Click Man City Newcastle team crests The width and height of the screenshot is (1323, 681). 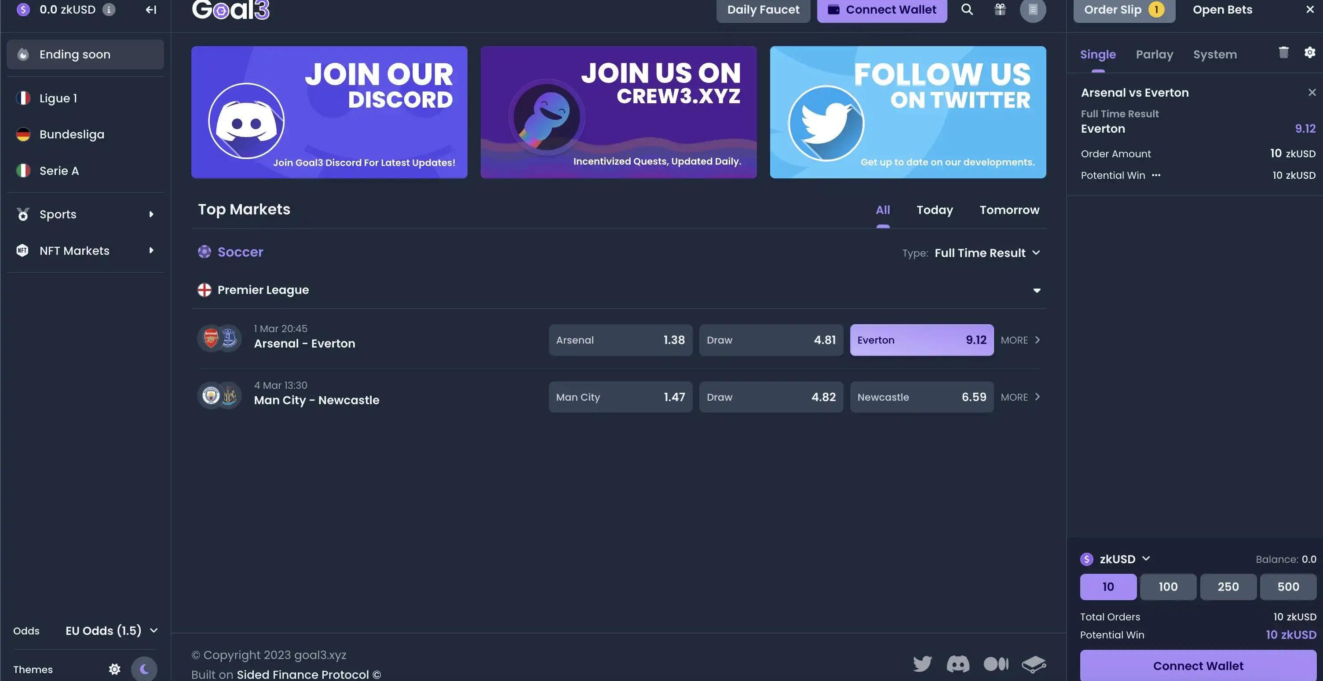[219, 395]
